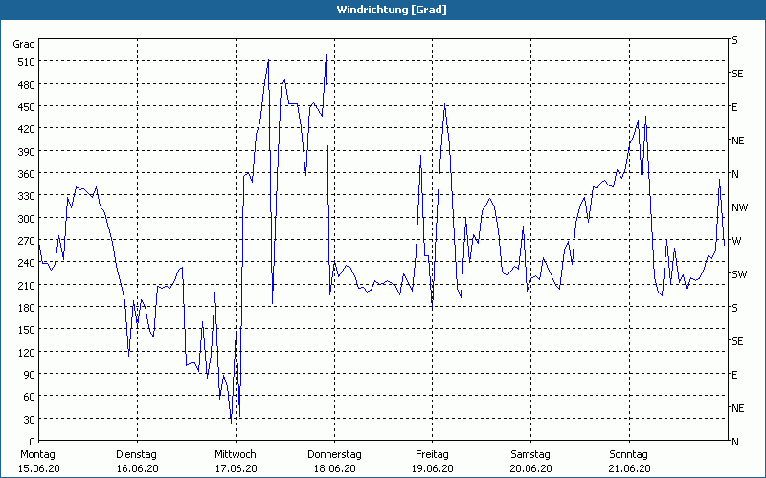
Task: Select the date "16.06.20"
Action: tap(137, 468)
